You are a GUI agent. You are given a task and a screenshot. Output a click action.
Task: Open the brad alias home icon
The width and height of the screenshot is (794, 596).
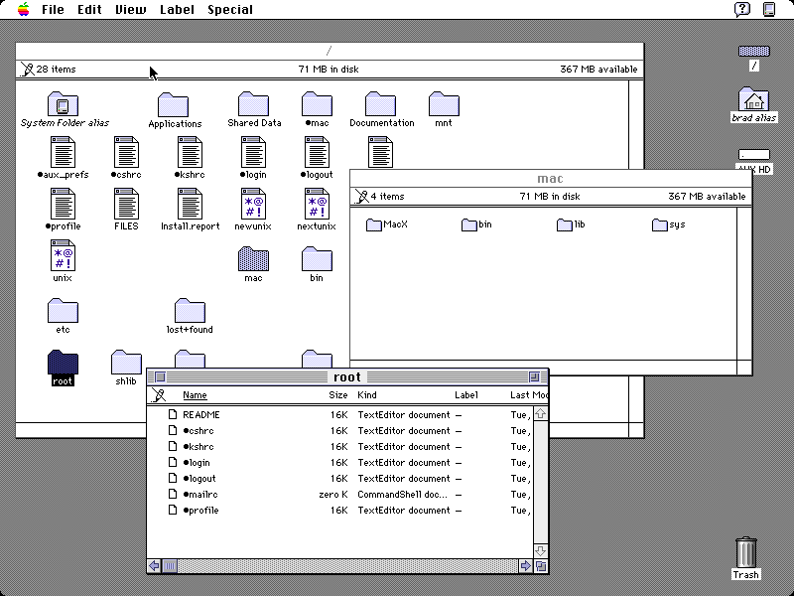(753, 98)
